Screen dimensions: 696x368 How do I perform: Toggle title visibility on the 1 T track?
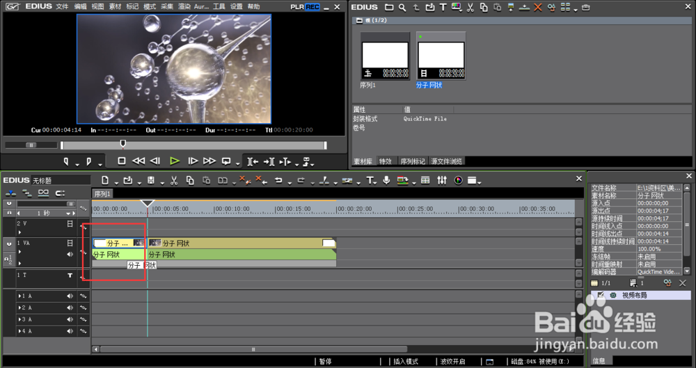tap(70, 275)
